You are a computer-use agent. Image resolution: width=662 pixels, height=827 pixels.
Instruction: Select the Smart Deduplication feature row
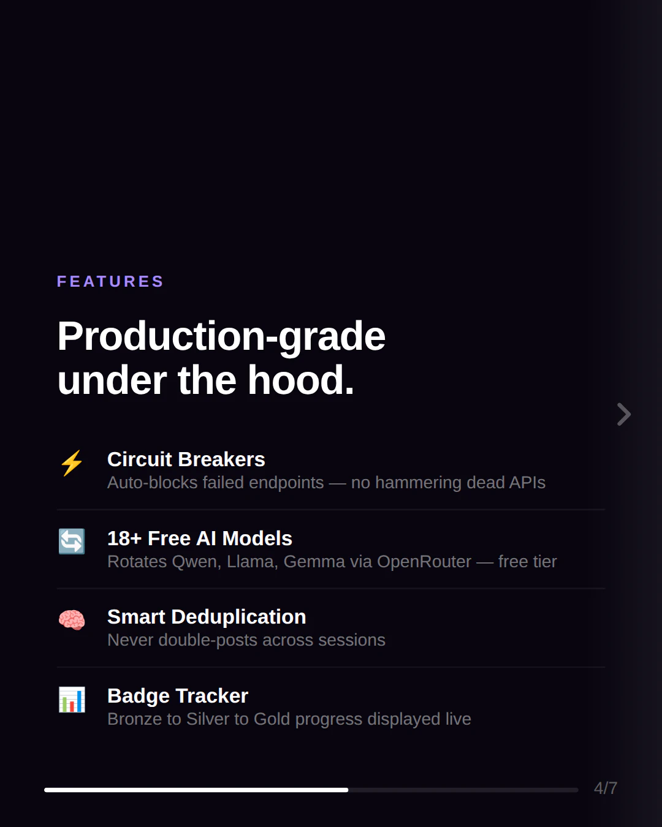207,617
